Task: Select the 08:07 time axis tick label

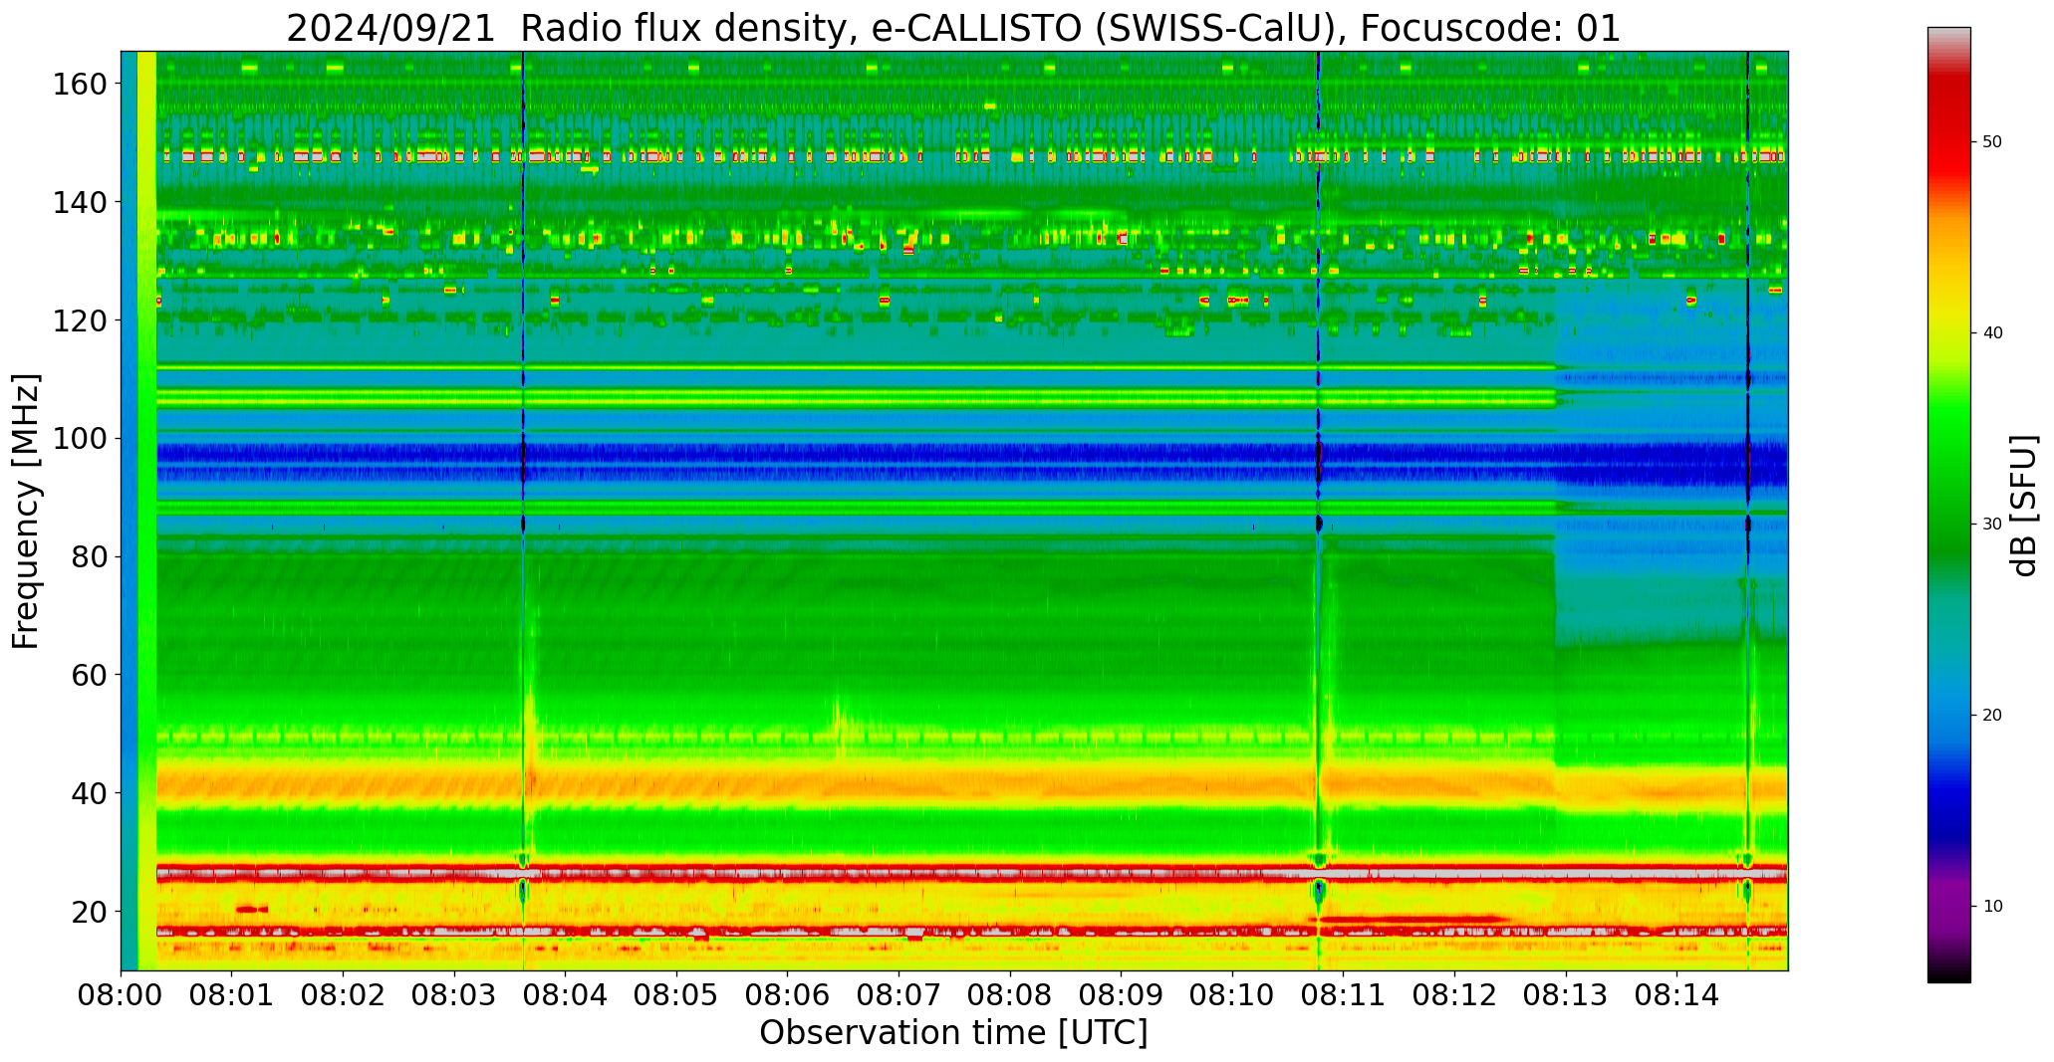Action: [899, 994]
